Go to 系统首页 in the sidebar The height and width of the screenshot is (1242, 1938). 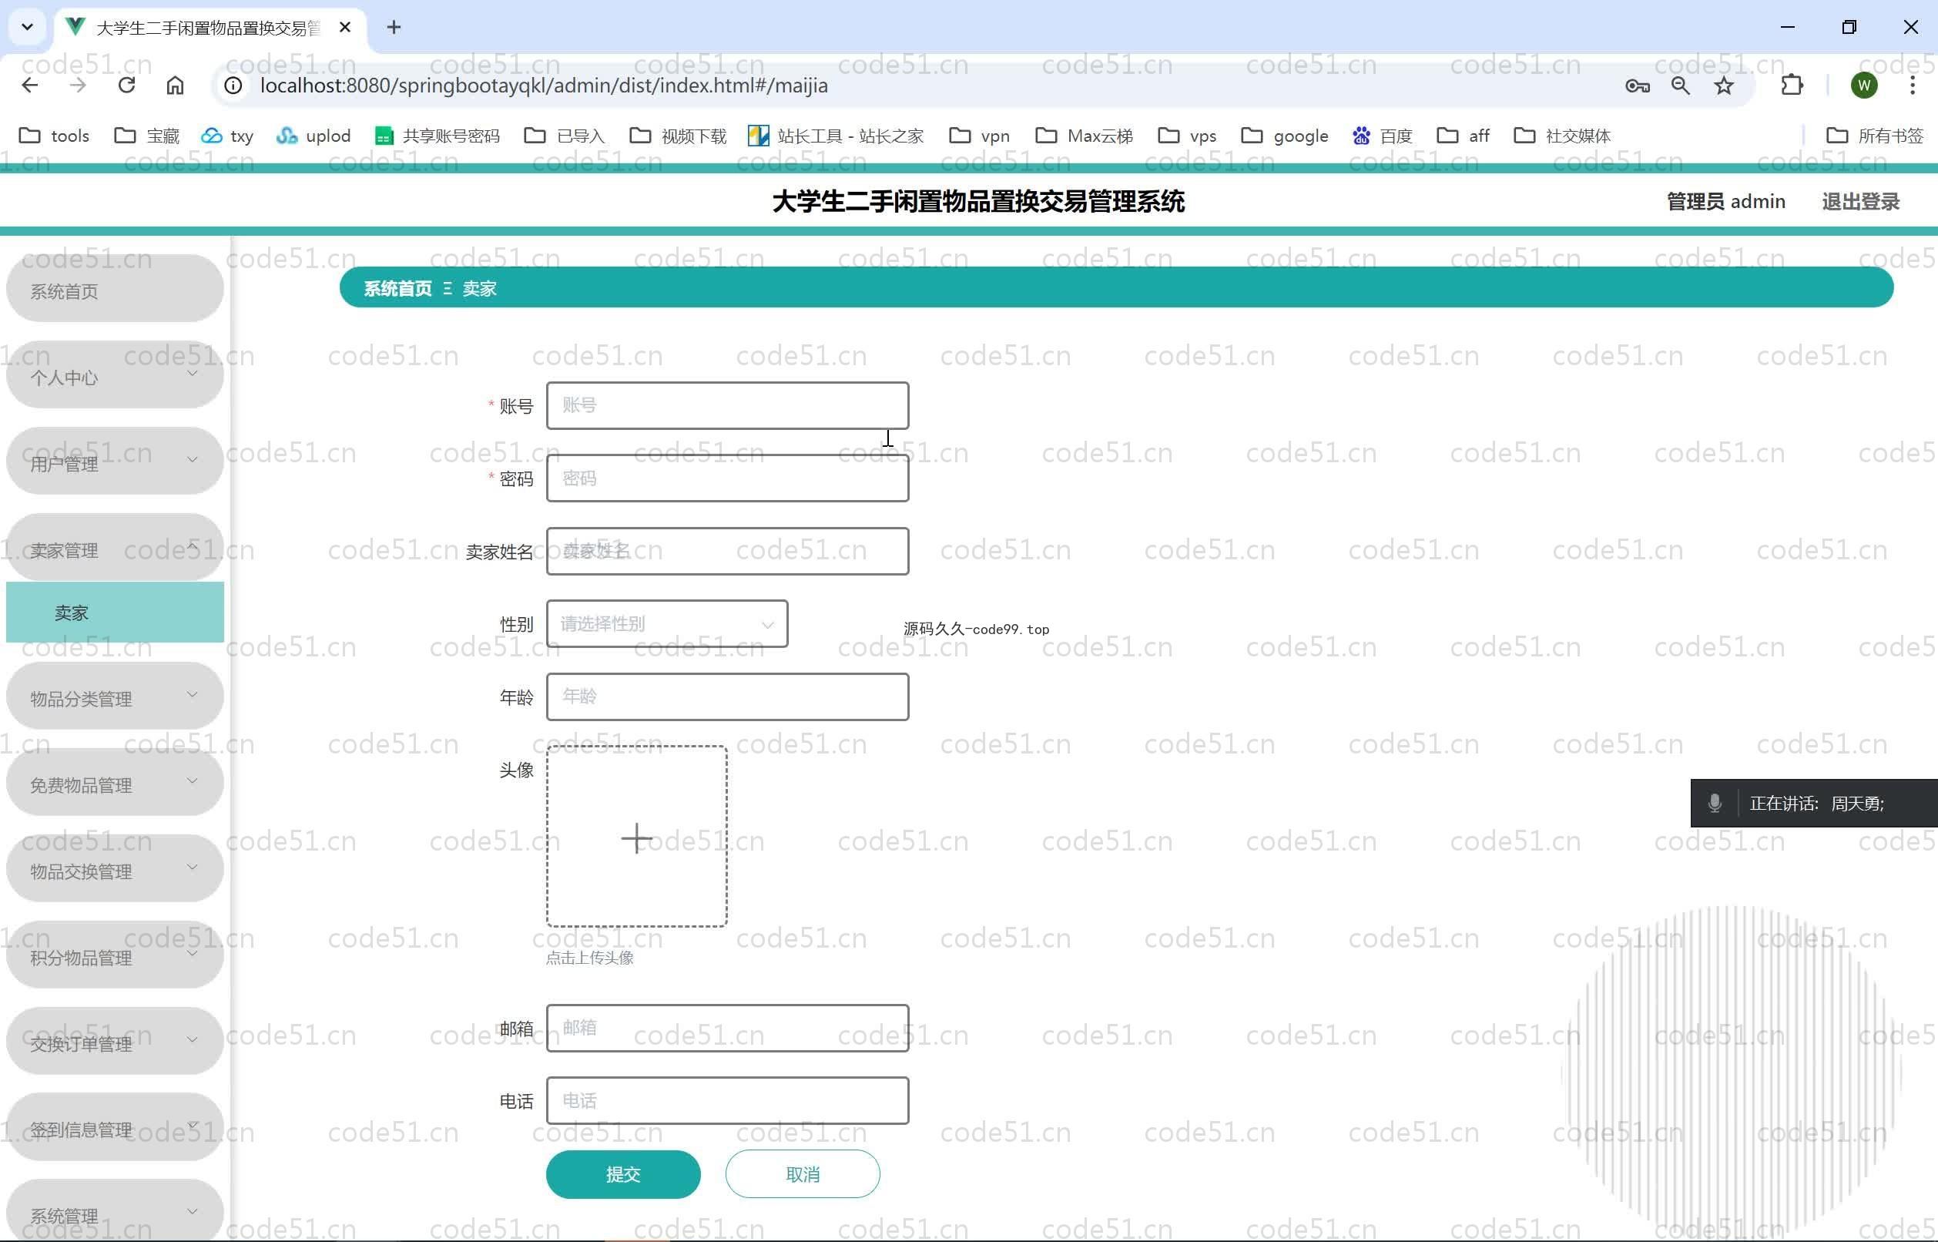click(x=115, y=289)
